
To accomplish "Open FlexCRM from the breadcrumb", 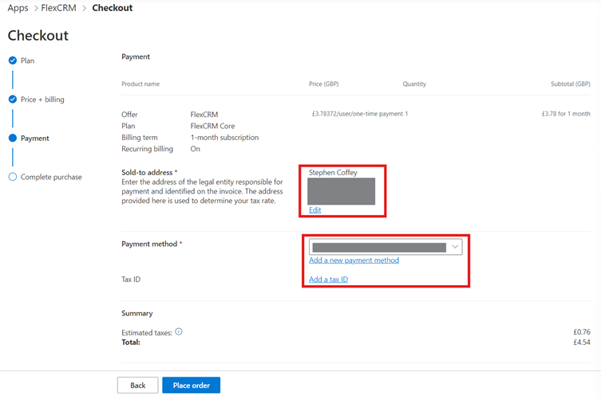I will click(59, 8).
